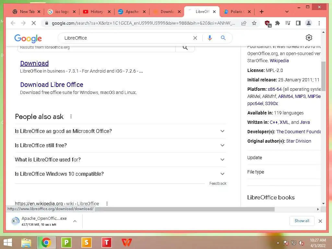332x249 pixels.
Task: Click the share page icon in address bar
Action: 244,23
